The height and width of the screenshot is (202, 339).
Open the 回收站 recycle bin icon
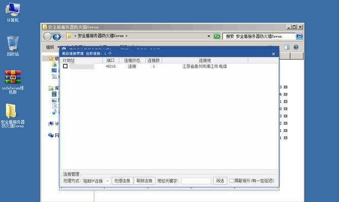(13, 46)
